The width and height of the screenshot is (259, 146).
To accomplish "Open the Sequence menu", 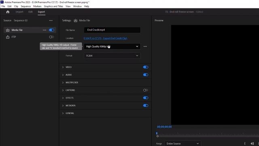I will point(25,6).
